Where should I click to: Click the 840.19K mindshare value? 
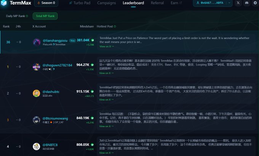pyautogui.click(x=83, y=118)
